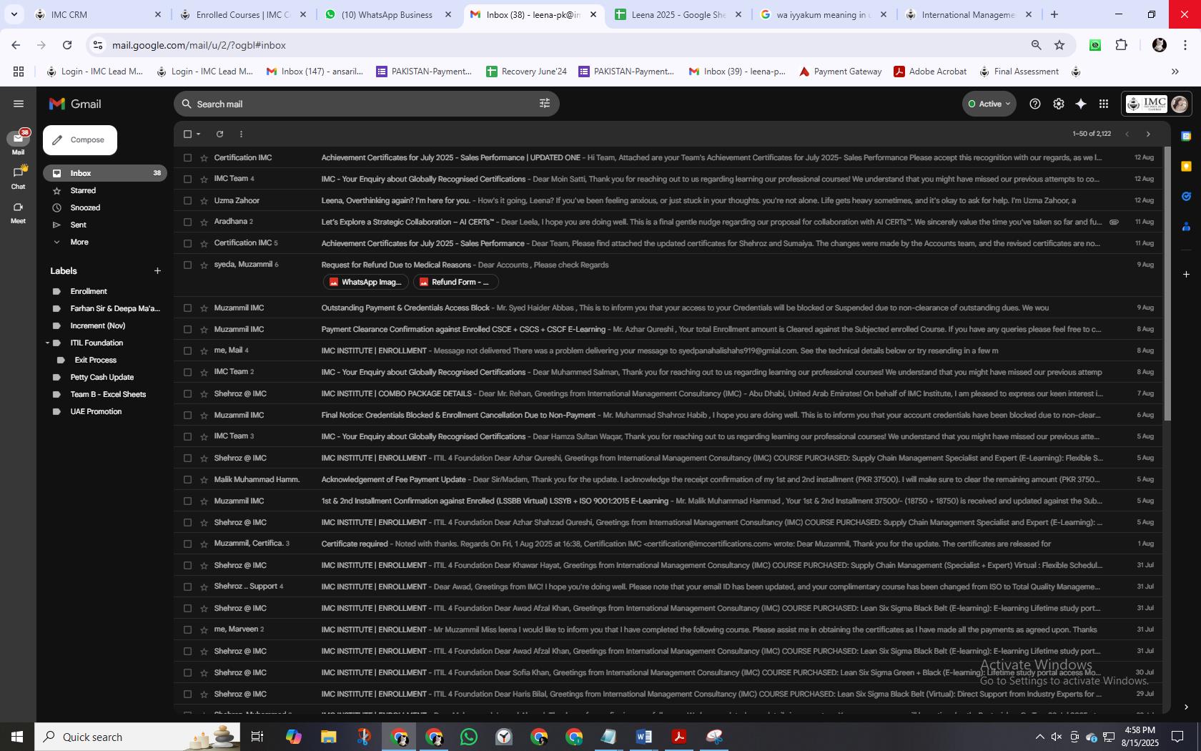Click the Compose button
The width and height of the screenshot is (1201, 751).
pos(80,140)
